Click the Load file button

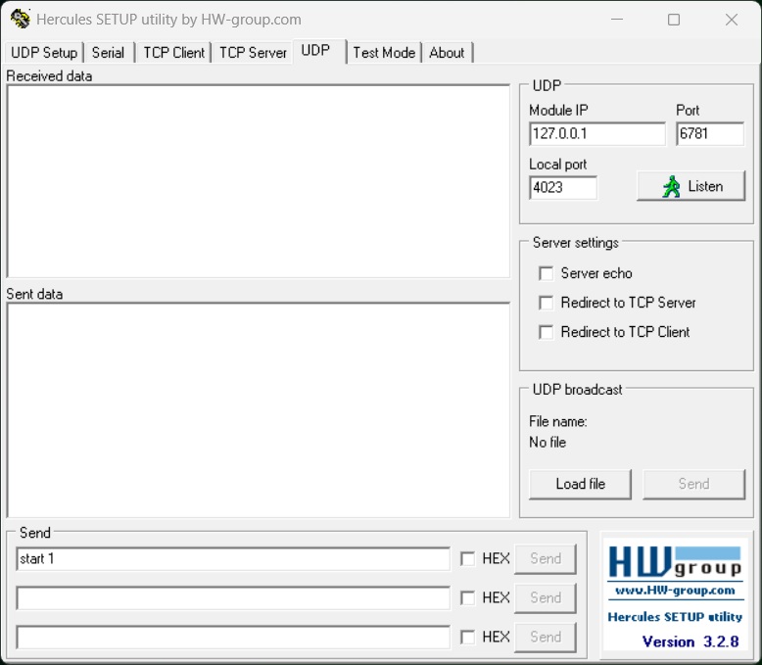tap(580, 484)
